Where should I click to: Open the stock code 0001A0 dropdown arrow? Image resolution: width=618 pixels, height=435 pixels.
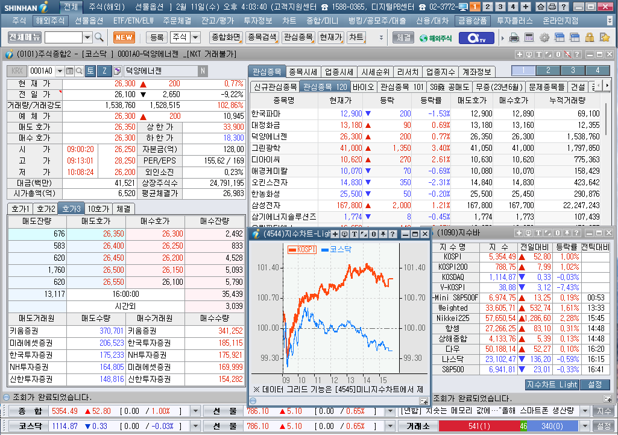pyautogui.click(x=60, y=71)
